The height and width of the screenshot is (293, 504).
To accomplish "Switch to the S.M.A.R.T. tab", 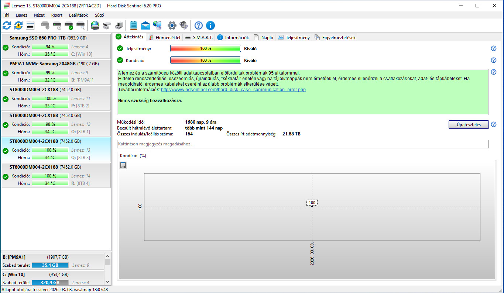I will (199, 37).
